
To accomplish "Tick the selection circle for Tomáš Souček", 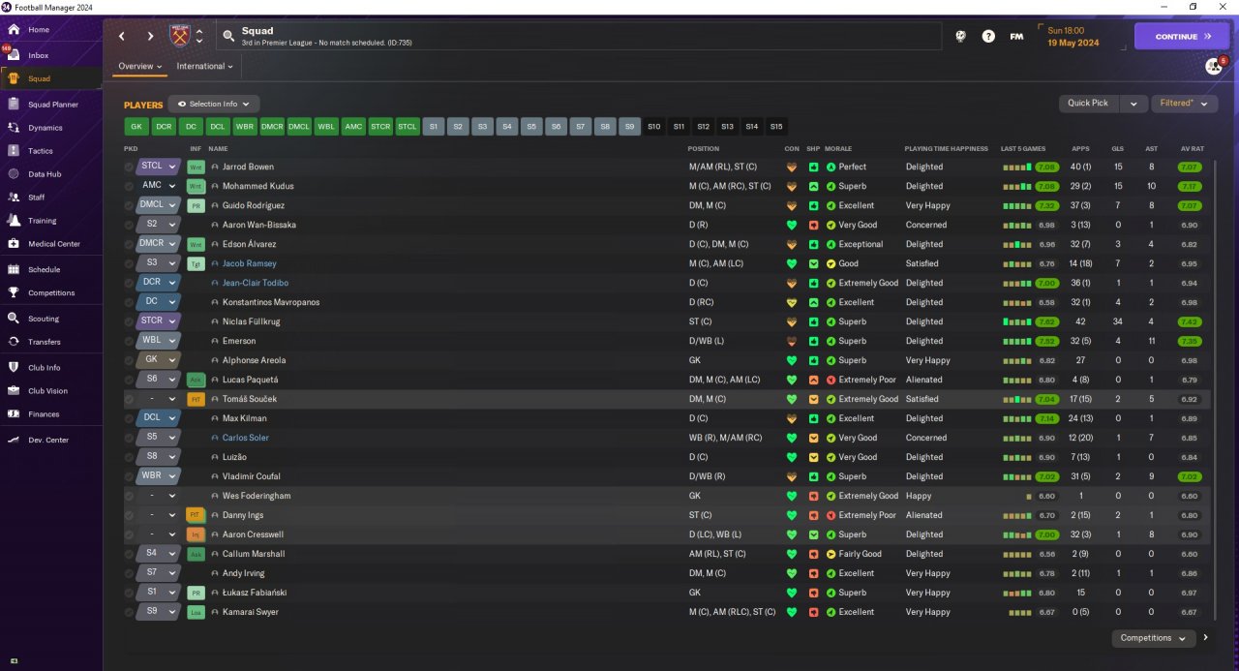I will coord(130,399).
